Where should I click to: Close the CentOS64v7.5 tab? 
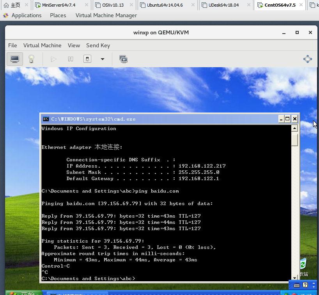pos(301,5)
